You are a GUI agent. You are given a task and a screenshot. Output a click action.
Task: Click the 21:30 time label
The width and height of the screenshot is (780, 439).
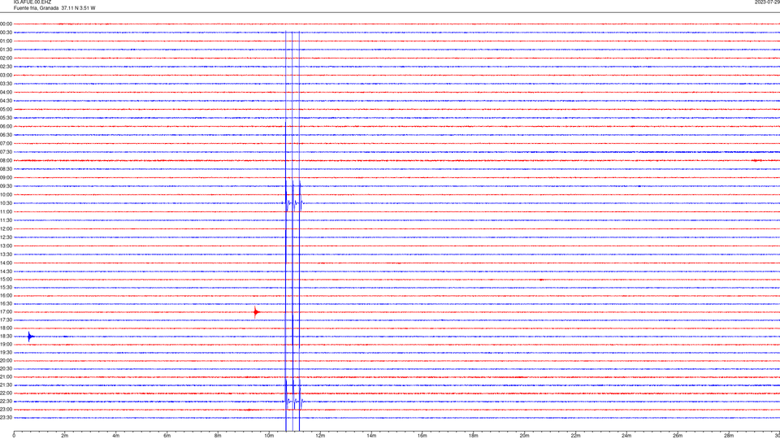pos(6,385)
